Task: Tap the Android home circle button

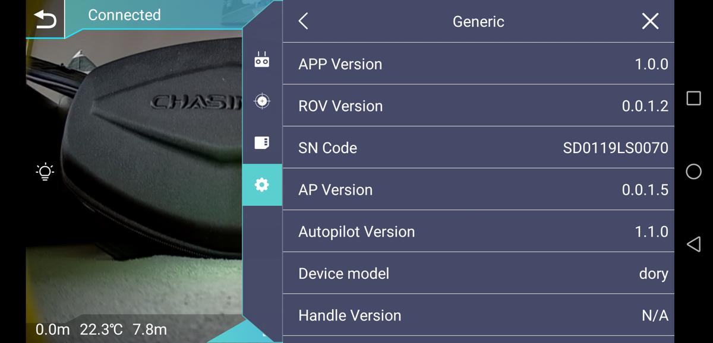Action: click(693, 171)
